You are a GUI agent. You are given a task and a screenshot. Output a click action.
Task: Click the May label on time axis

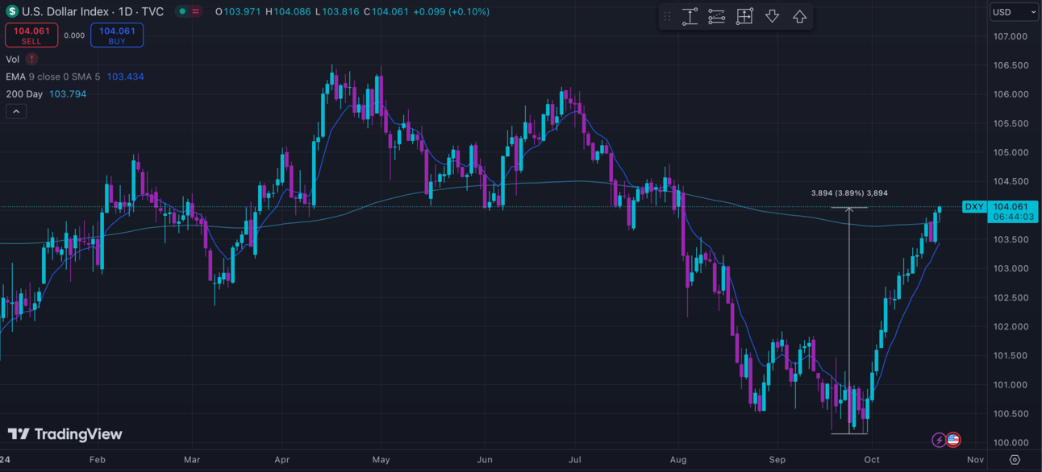coord(381,460)
